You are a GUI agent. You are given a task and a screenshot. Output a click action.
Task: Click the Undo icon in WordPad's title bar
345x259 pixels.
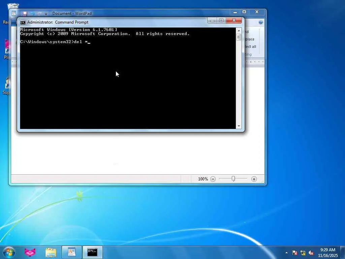click(x=32, y=13)
